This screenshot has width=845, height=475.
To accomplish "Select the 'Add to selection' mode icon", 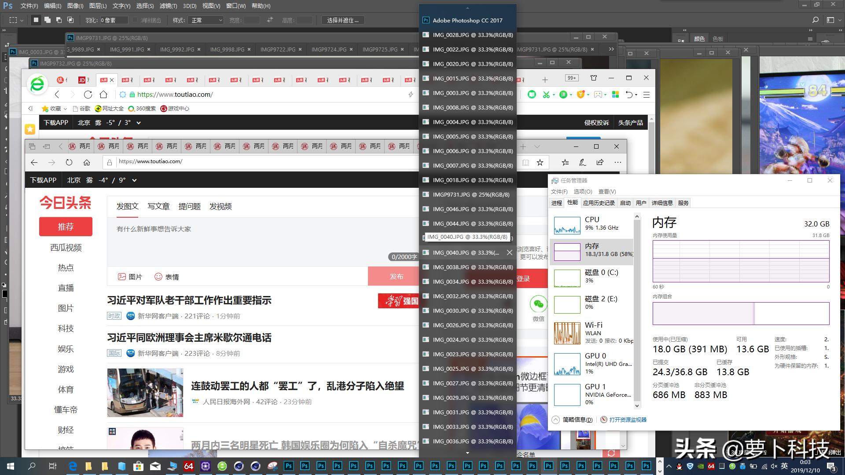I will tap(47, 20).
